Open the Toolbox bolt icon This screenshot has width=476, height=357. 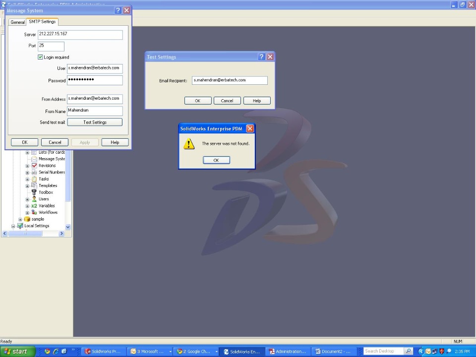click(34, 192)
